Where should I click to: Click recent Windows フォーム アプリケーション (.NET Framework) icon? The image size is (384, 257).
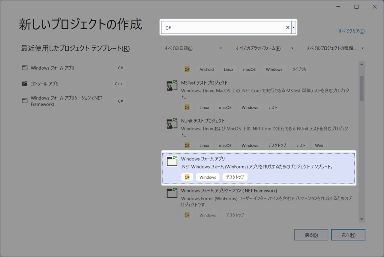point(25,101)
